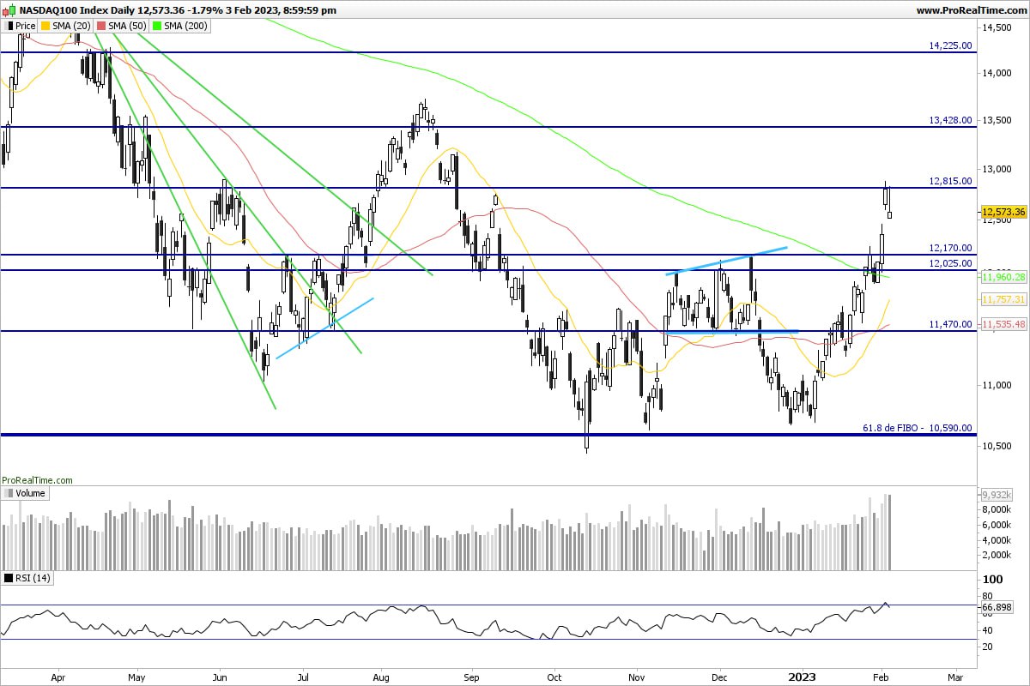Click the Sep label on time axis

[x=470, y=676]
